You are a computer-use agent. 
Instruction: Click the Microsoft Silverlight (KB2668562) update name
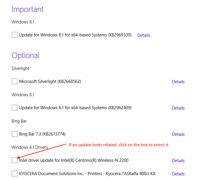click(50, 81)
